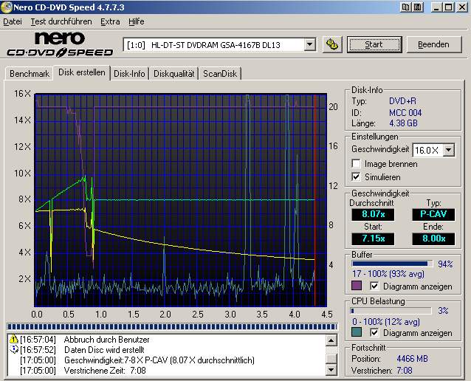The width and height of the screenshot is (471, 381).
Task: Open the Test durchführen menu
Action: (61, 21)
